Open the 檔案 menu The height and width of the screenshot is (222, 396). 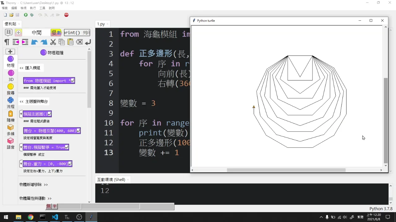pyautogui.click(x=5, y=8)
